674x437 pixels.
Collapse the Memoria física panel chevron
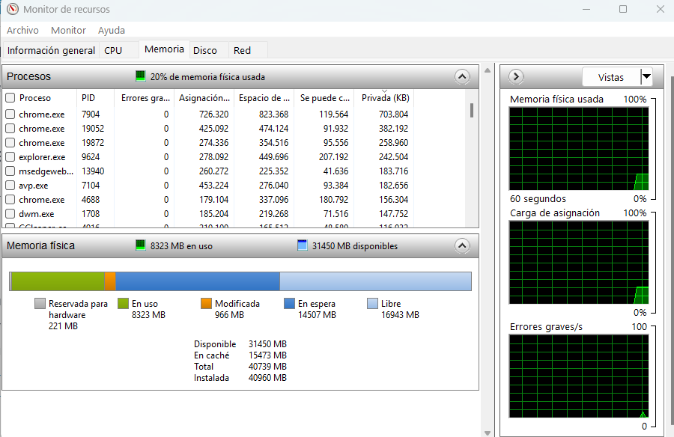[462, 245]
